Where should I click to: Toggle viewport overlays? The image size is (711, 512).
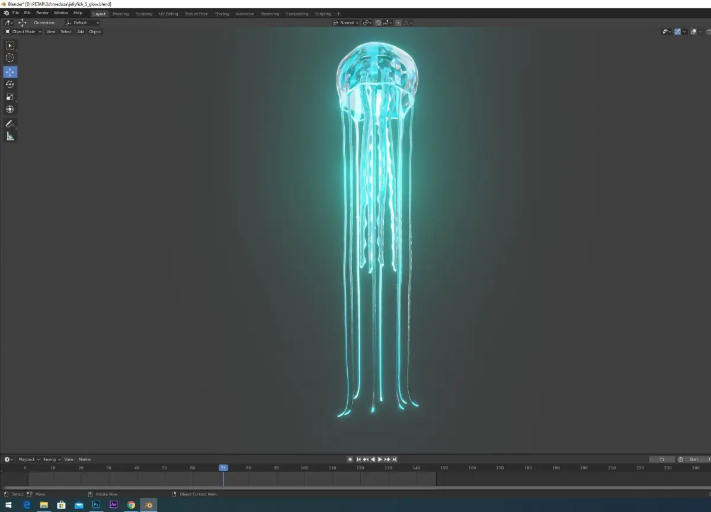pyautogui.click(x=693, y=31)
